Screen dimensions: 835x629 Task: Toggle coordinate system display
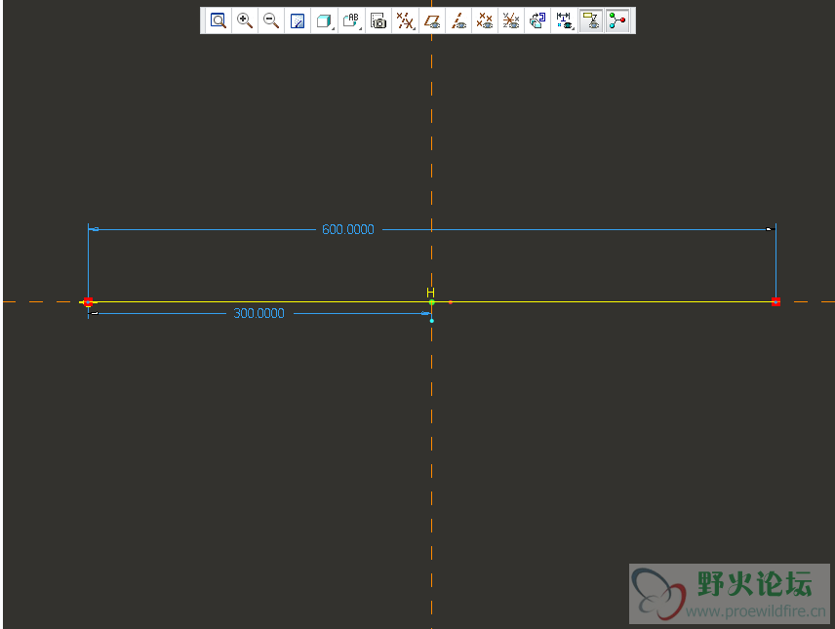point(511,20)
